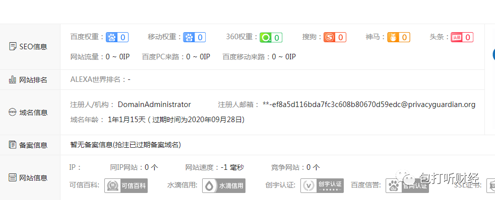
Task: Click the Baidu weight badge showing 0
Action: tap(117, 37)
